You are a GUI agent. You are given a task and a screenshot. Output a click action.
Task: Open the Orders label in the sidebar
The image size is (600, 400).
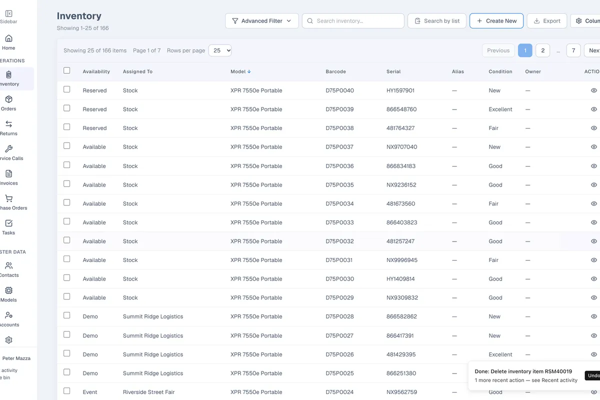[x=8, y=108]
